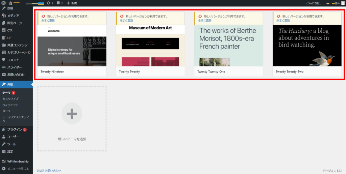Select the Twenty Twenty theme thumbnail
The image size is (346, 174).
pyautogui.click(x=150, y=46)
